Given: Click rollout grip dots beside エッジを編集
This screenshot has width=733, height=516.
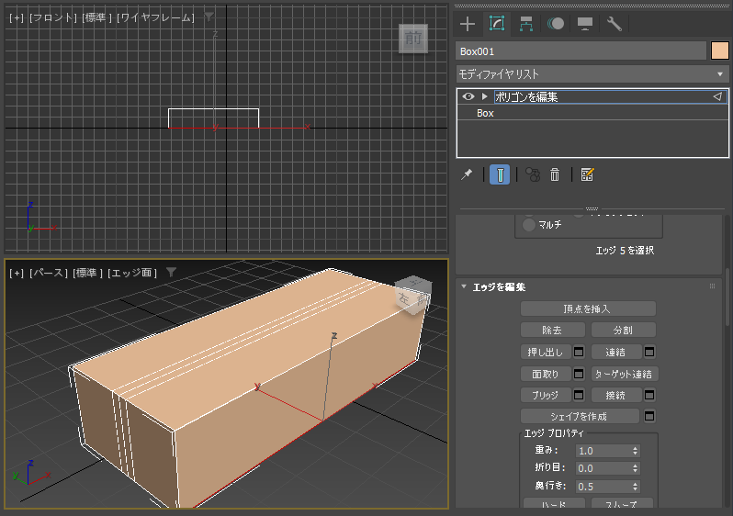Looking at the screenshot, I should pos(712,286).
